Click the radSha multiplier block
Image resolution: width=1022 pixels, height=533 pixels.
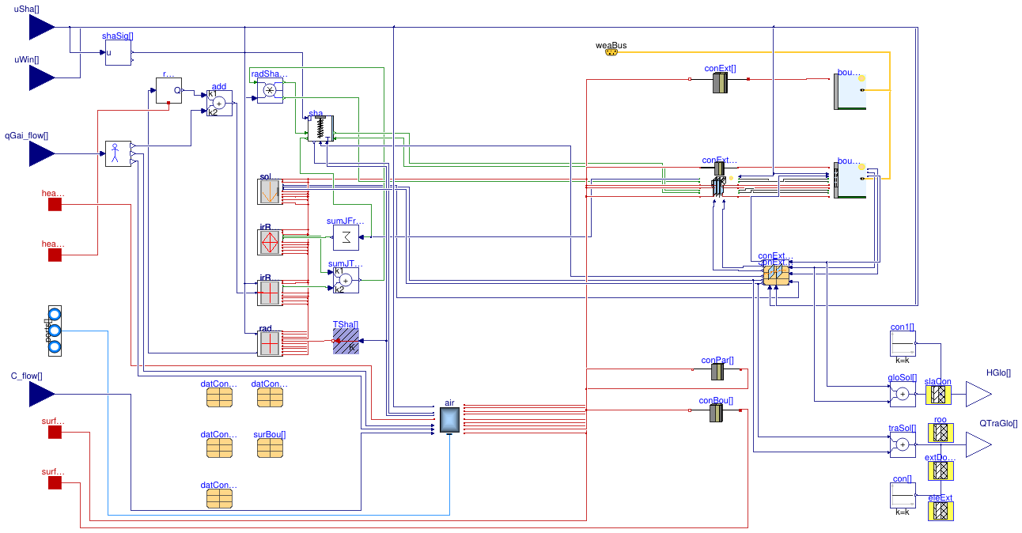point(270,91)
